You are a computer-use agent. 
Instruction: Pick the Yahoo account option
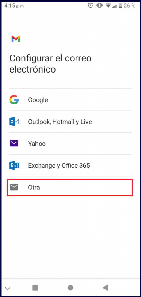click(70, 144)
